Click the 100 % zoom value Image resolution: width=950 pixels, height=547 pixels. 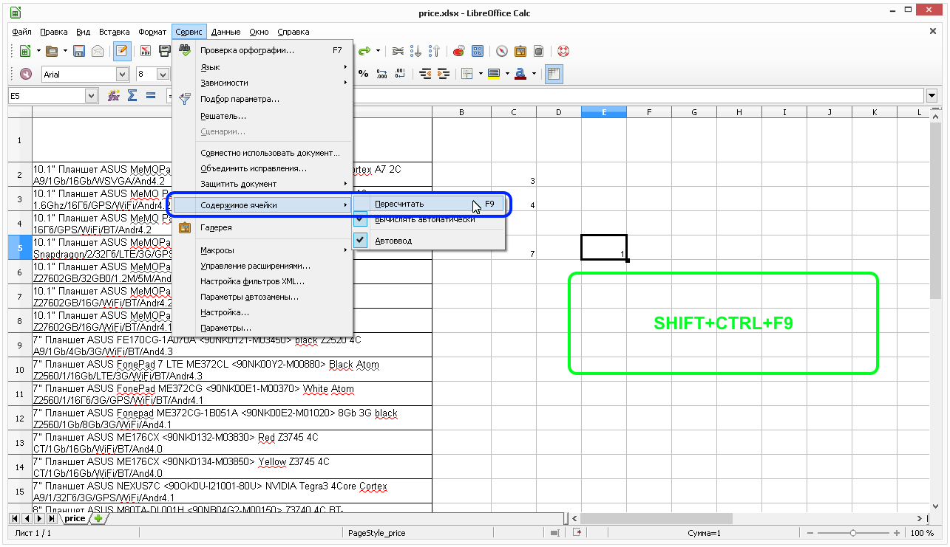click(x=922, y=533)
